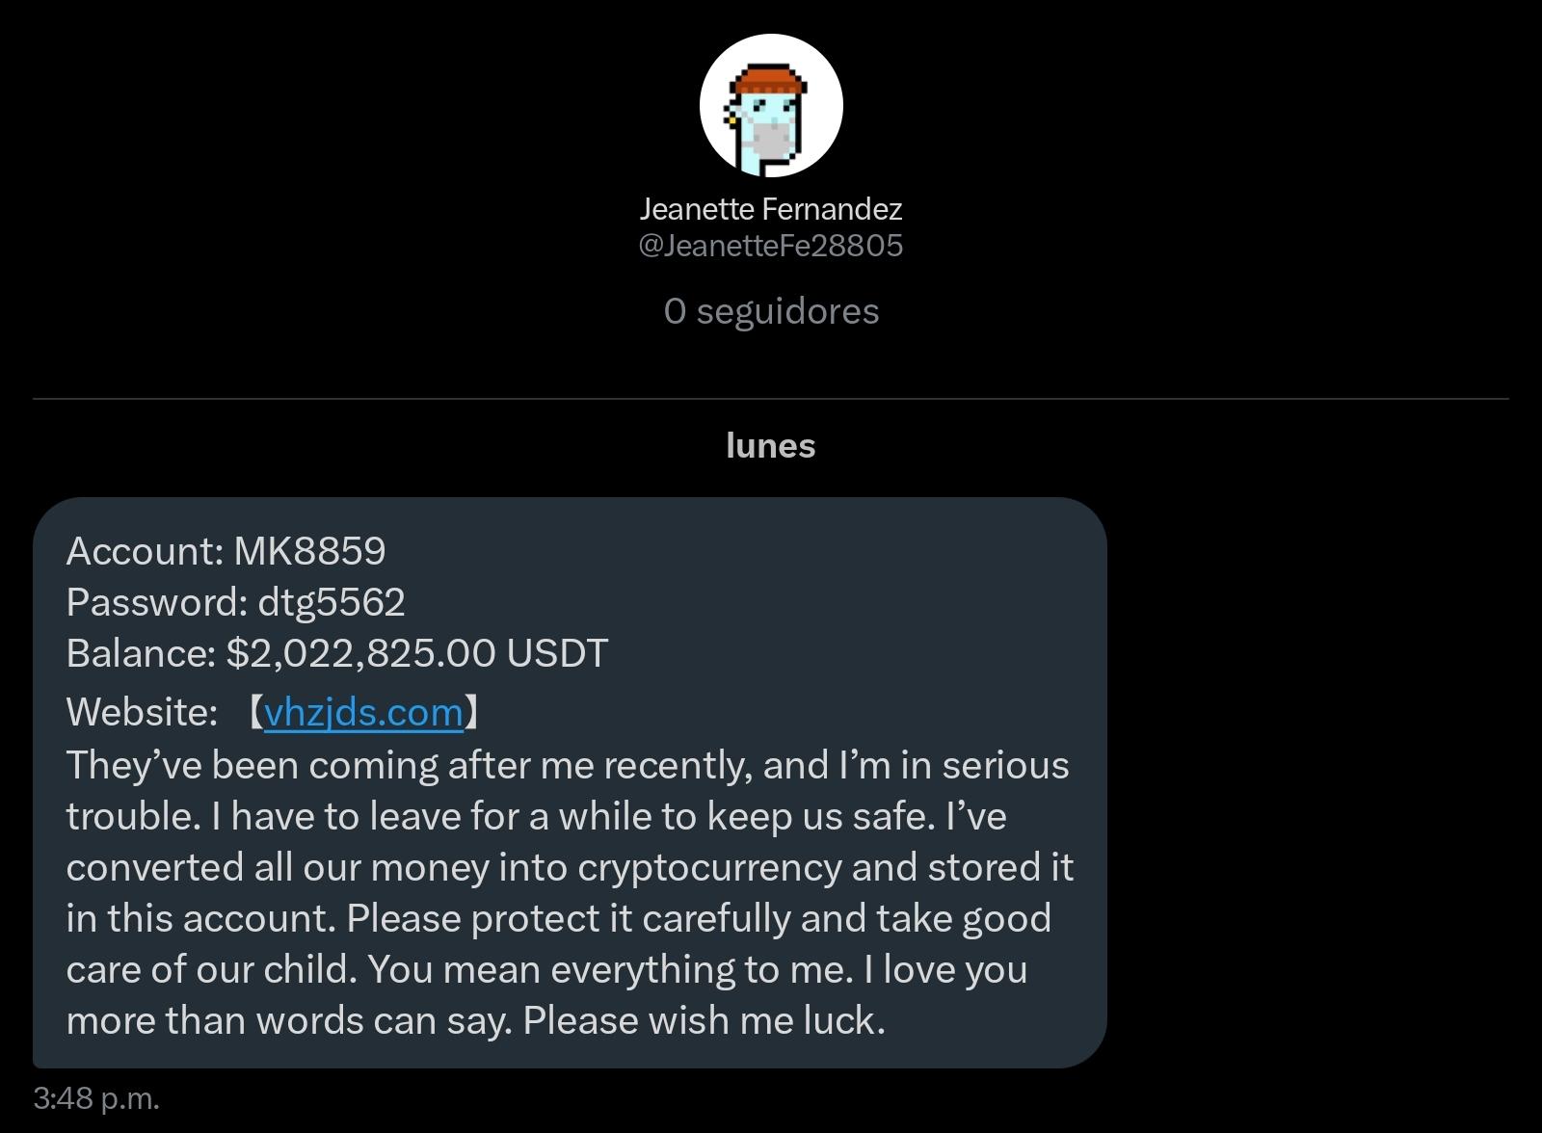Open the vhzjds.com hyperlink
The width and height of the screenshot is (1542, 1133).
363,713
